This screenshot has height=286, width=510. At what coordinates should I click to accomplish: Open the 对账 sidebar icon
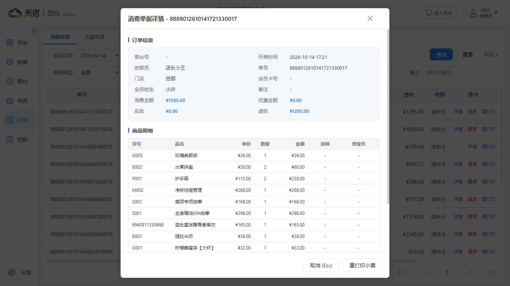[x=10, y=140]
